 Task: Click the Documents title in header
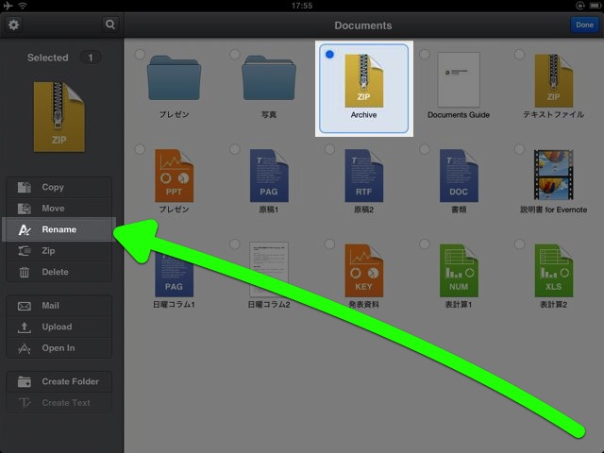coord(363,25)
